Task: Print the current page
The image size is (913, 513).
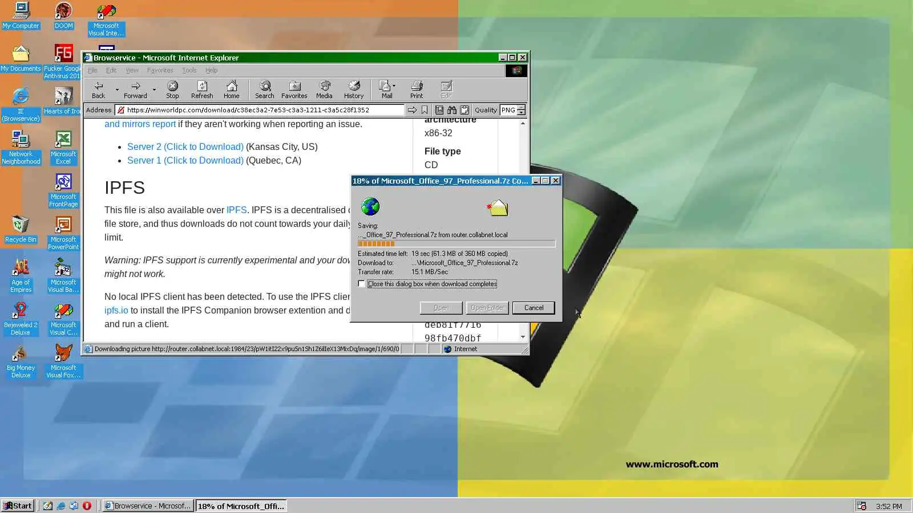Action: (417, 89)
